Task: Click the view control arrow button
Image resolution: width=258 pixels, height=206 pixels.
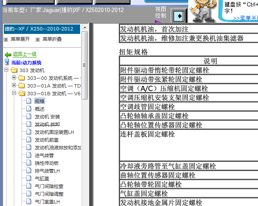Action: tap(179, 16)
